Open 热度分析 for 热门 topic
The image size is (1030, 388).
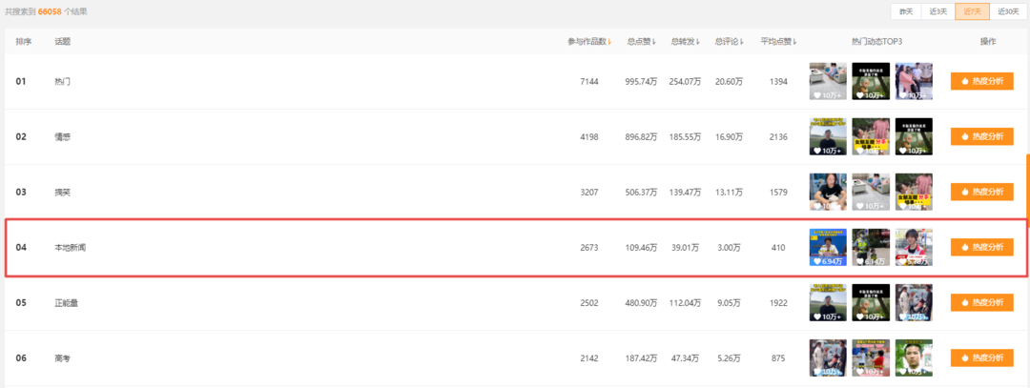[981, 81]
